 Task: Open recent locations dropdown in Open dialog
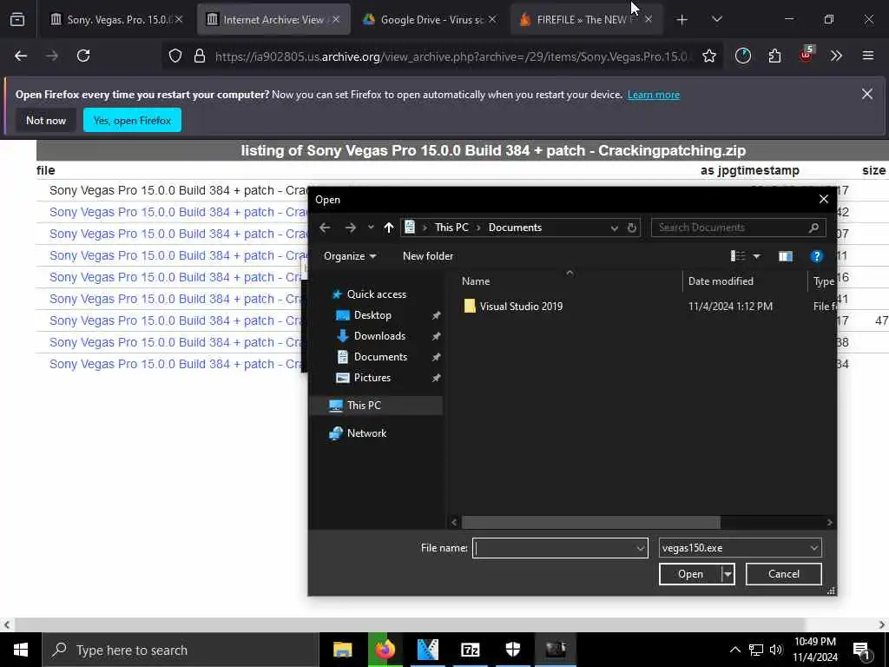click(370, 228)
